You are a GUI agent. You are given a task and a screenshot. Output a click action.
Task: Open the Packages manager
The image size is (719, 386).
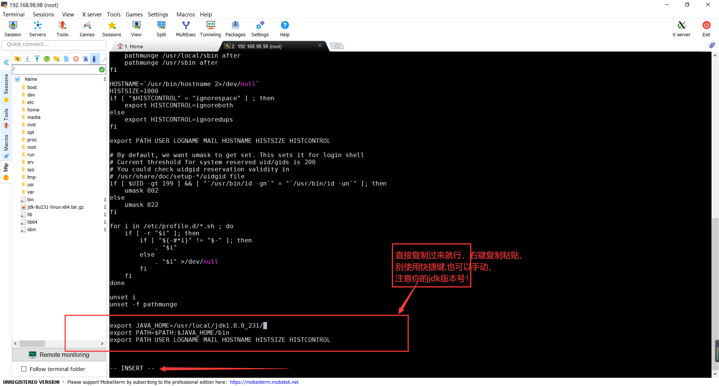tap(235, 28)
